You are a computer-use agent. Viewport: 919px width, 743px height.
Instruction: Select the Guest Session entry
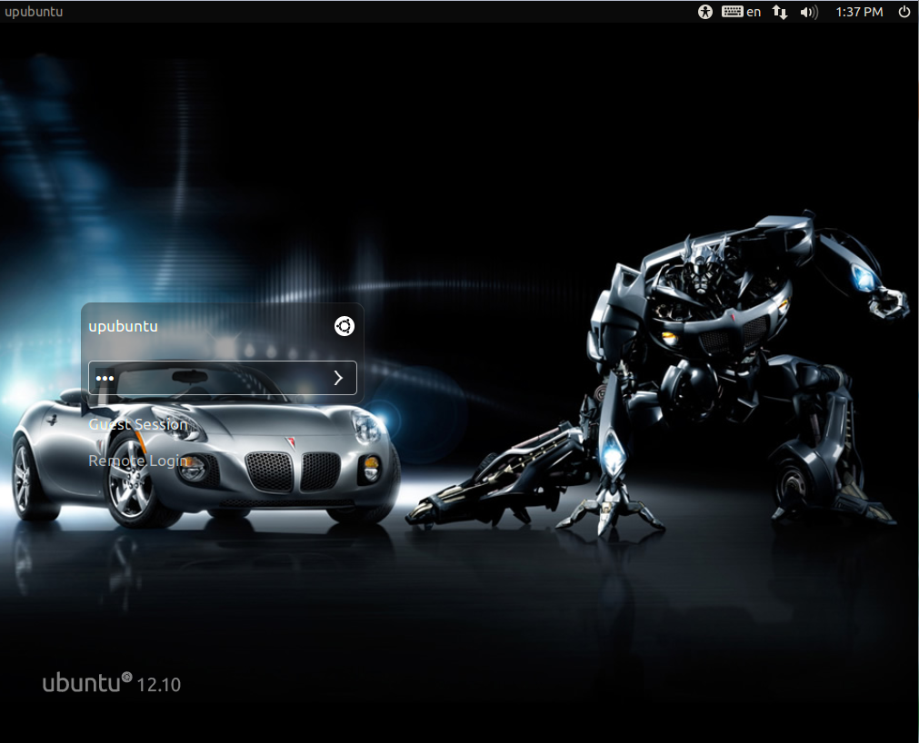(x=138, y=424)
